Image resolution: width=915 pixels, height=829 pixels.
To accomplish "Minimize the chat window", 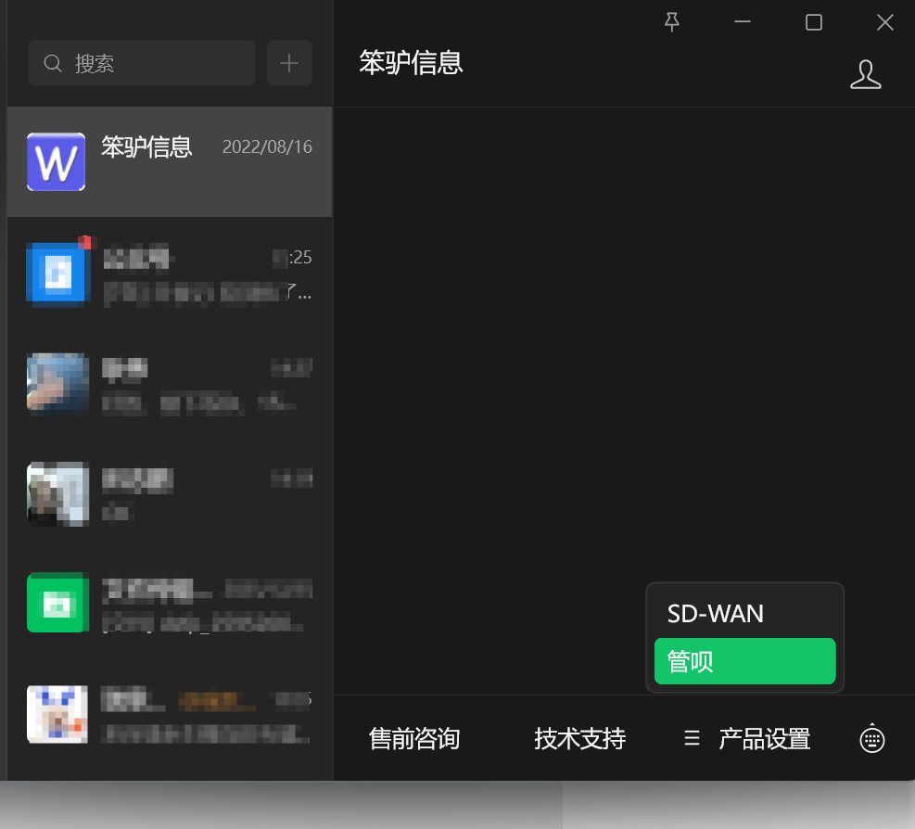I will 743,23.
